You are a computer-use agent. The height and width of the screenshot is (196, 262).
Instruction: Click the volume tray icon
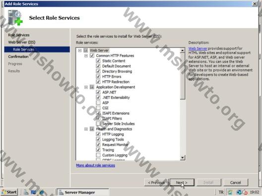click(245, 192)
